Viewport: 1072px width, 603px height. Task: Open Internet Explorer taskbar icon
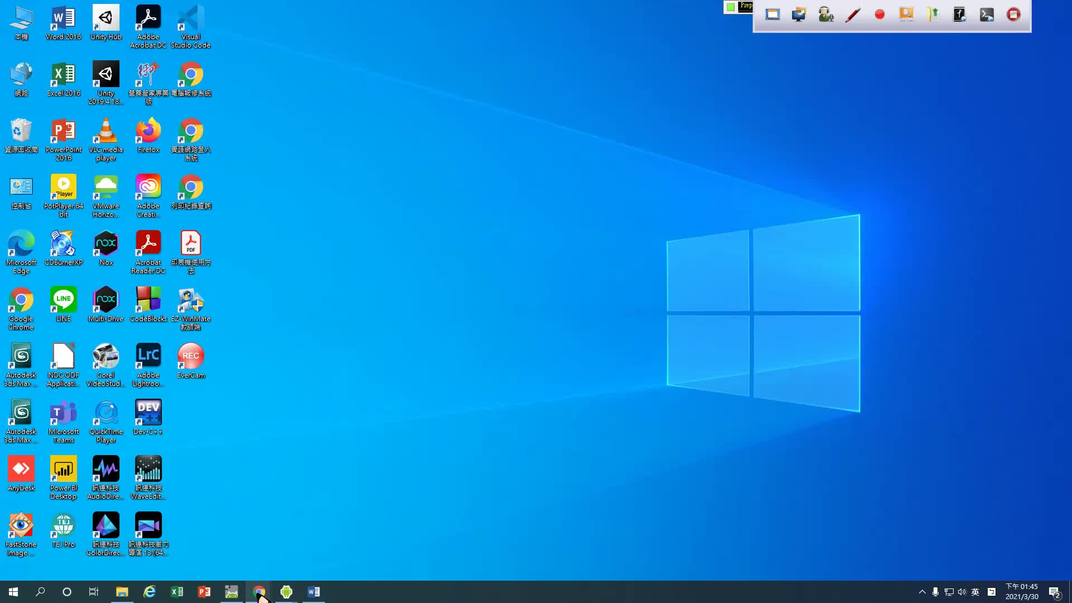[149, 592]
